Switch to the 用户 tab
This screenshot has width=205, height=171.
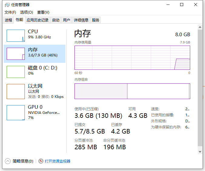(x=66, y=20)
